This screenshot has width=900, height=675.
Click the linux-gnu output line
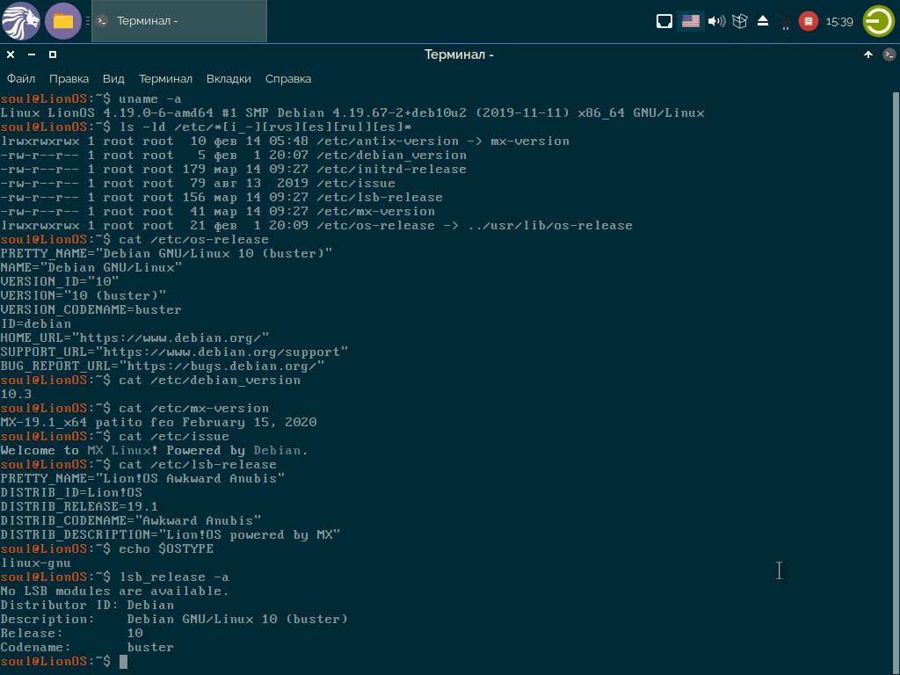tap(35, 563)
